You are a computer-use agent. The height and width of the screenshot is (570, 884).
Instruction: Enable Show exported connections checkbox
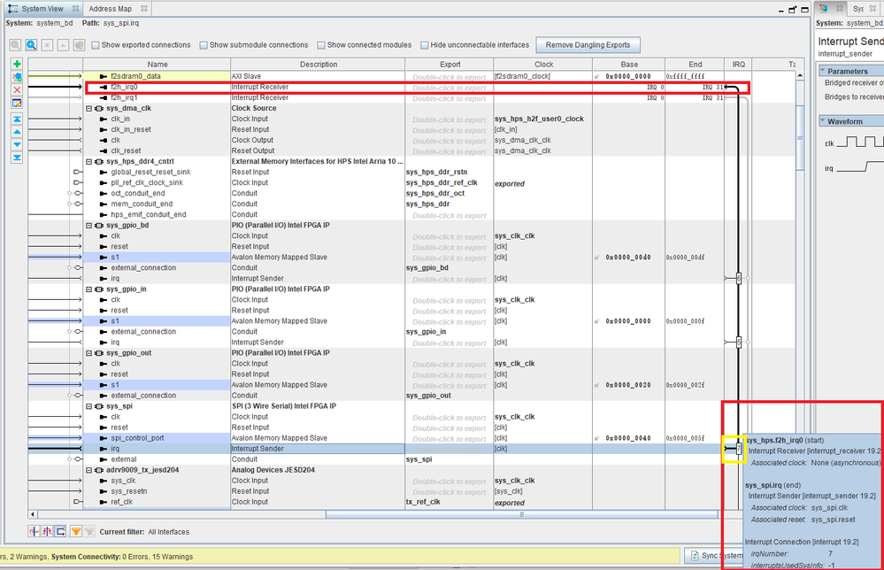coord(96,45)
